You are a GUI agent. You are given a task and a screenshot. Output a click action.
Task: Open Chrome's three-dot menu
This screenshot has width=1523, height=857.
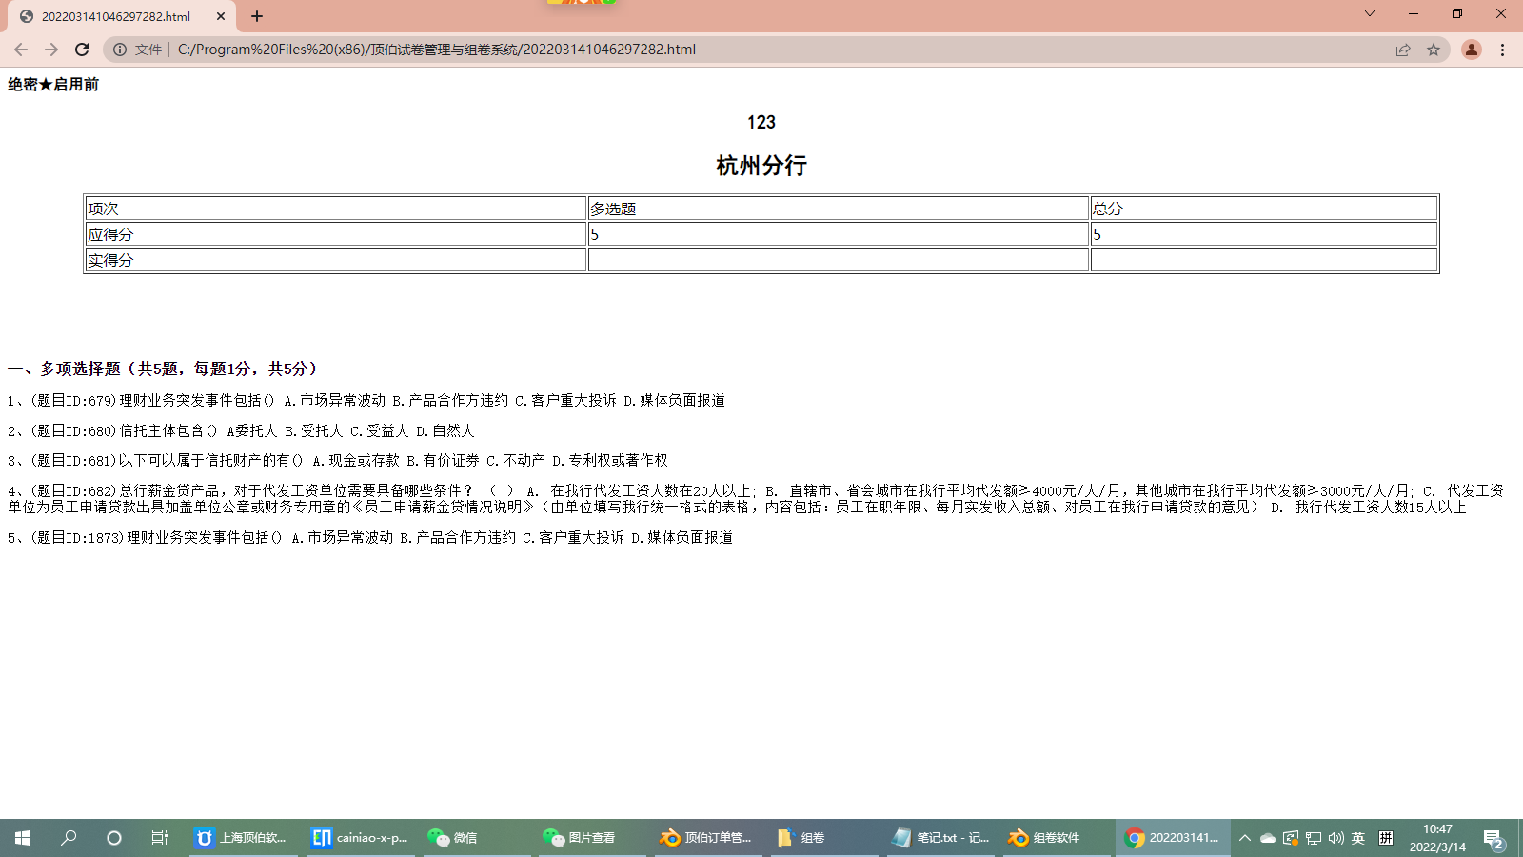click(x=1503, y=50)
